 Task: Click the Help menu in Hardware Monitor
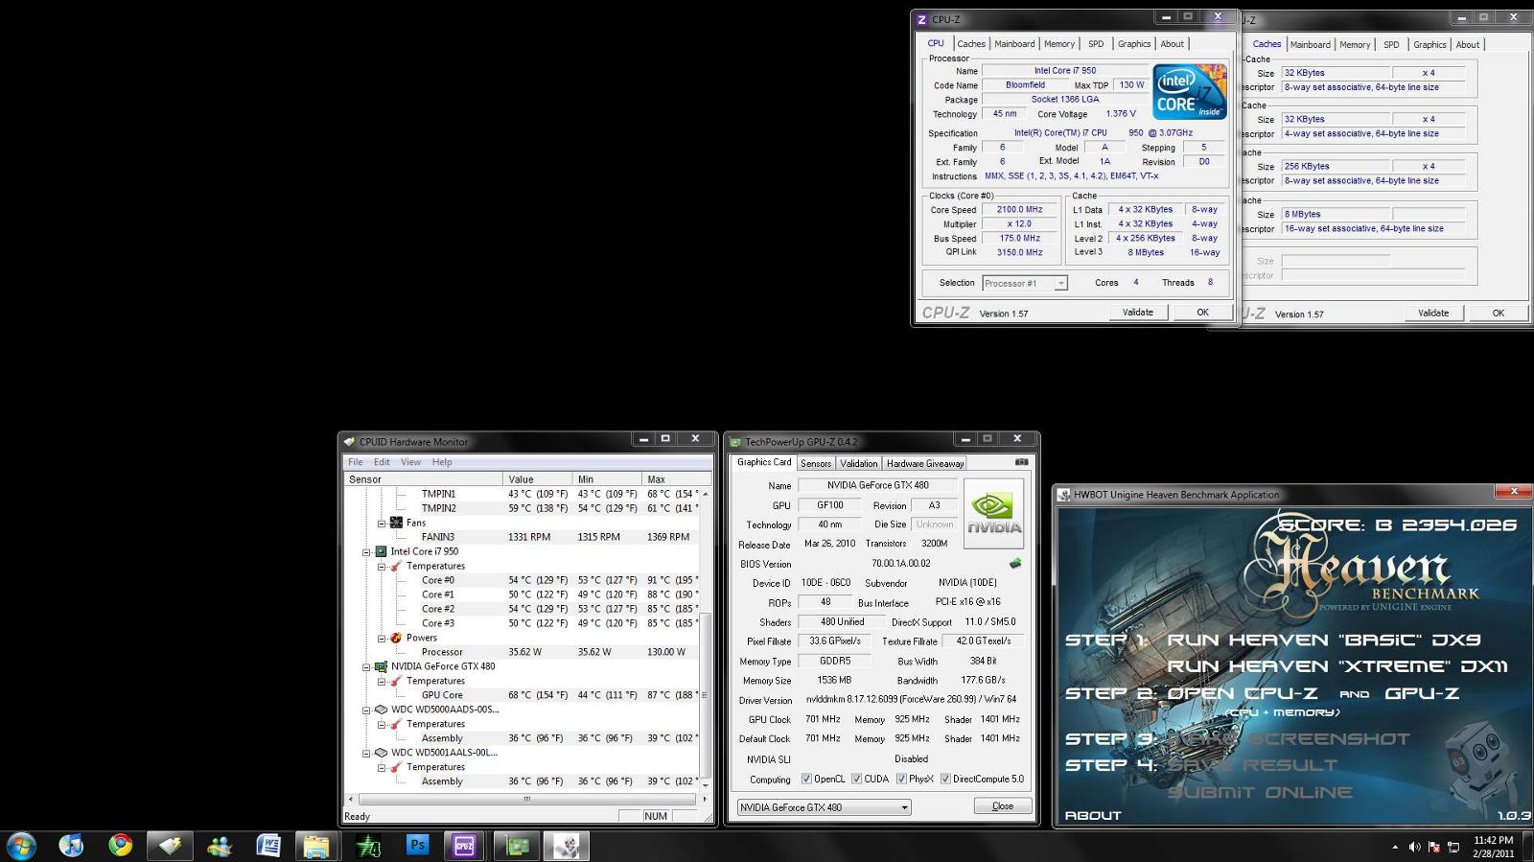(442, 462)
